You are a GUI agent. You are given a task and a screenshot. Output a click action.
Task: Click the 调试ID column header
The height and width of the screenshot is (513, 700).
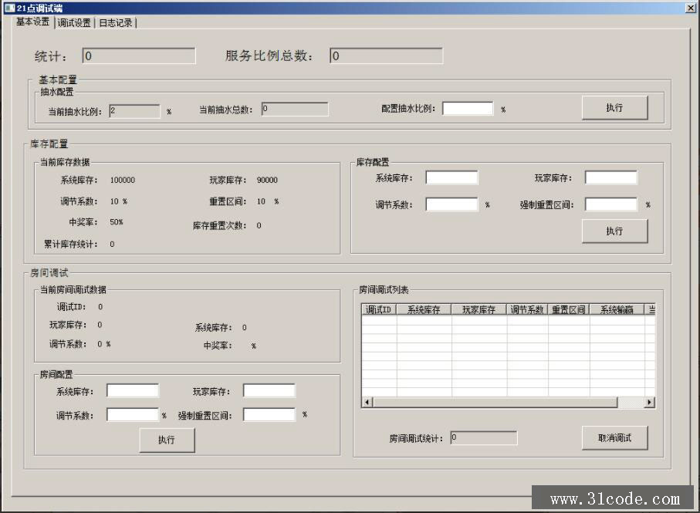(379, 310)
